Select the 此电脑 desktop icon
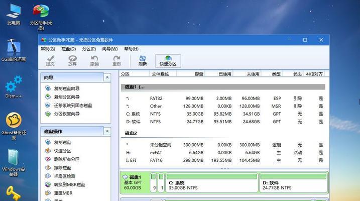The width and height of the screenshot is (360, 201). (14, 14)
